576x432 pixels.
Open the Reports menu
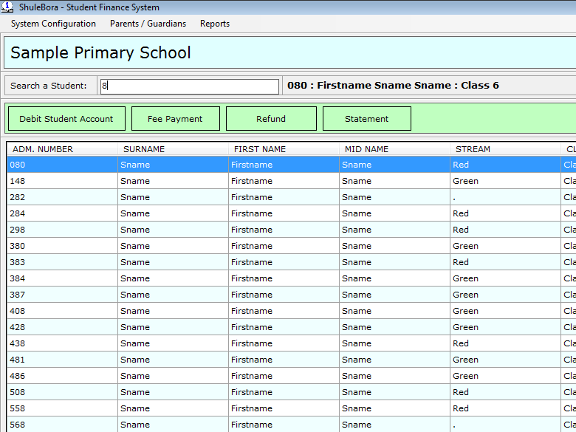coord(215,24)
